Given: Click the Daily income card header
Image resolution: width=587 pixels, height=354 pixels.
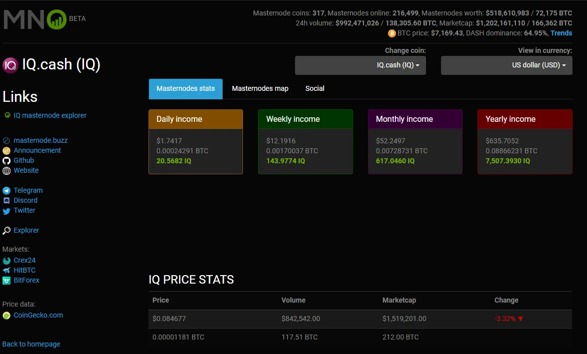Looking at the screenshot, I should point(195,119).
